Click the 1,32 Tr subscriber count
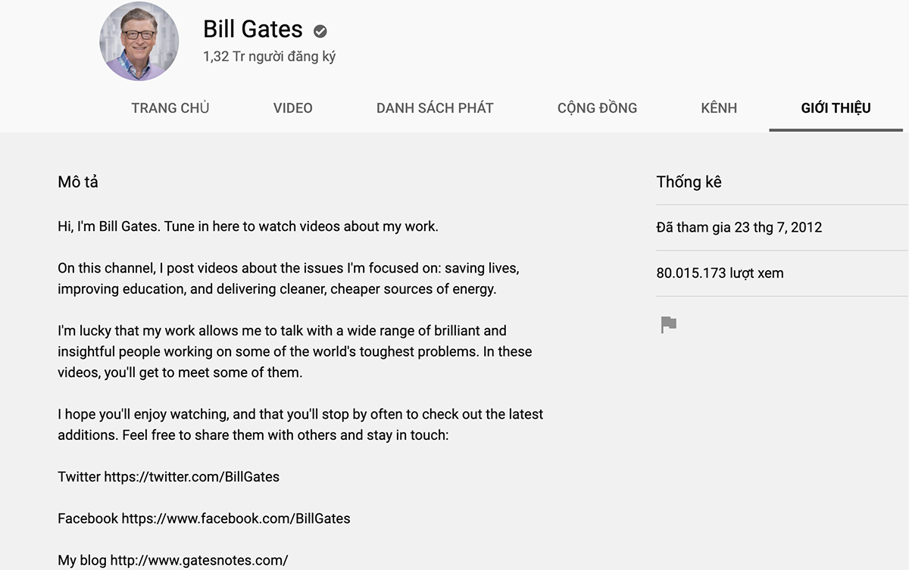909x570 pixels. (x=269, y=57)
